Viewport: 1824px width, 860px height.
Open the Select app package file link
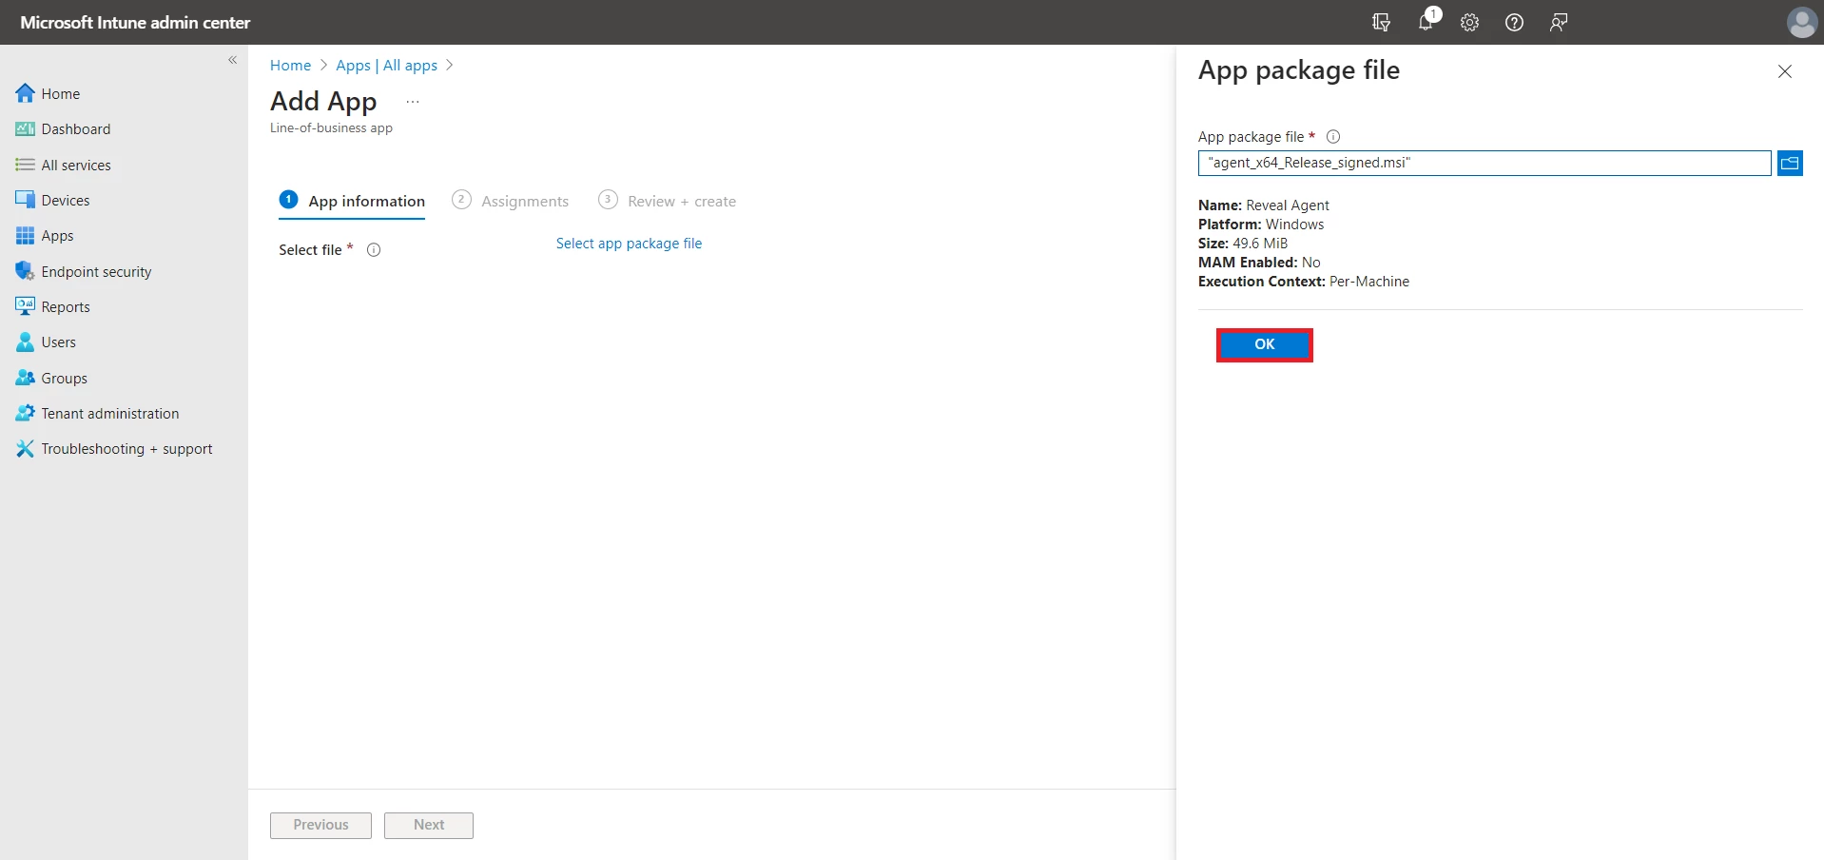(629, 244)
